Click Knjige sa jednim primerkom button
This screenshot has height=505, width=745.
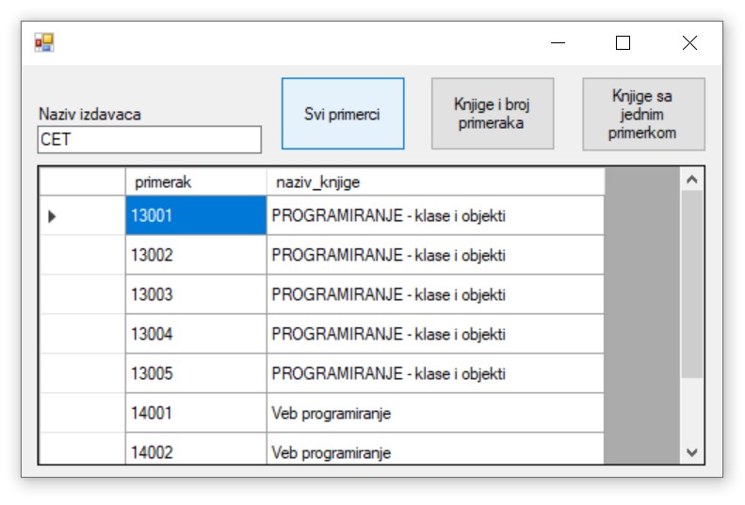[x=643, y=114]
